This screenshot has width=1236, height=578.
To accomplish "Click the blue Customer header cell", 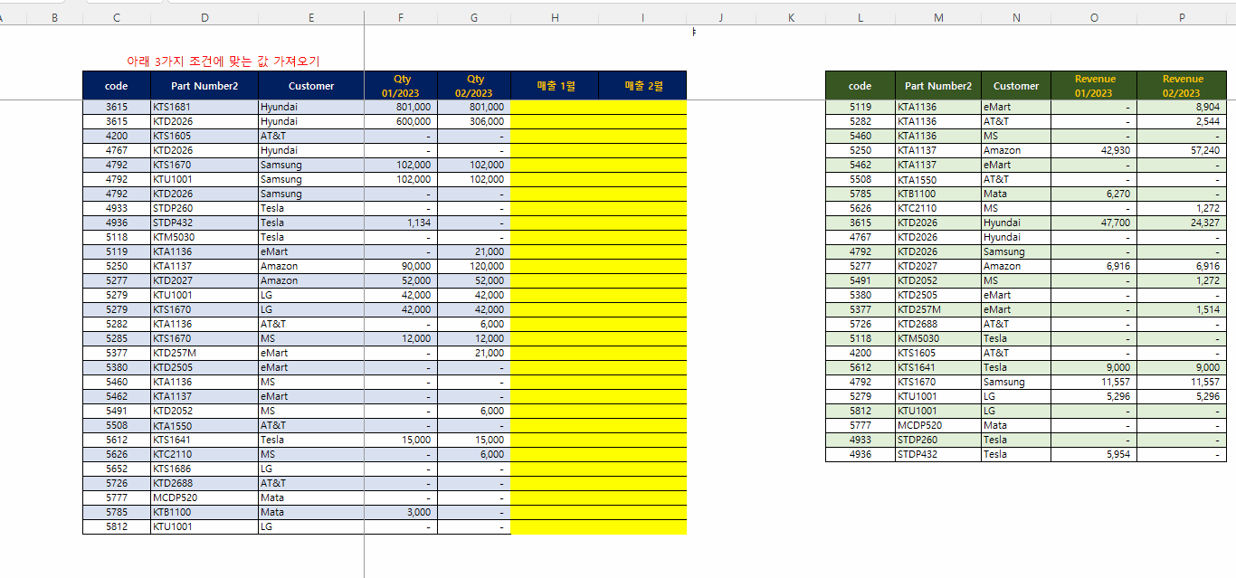I will pos(311,86).
